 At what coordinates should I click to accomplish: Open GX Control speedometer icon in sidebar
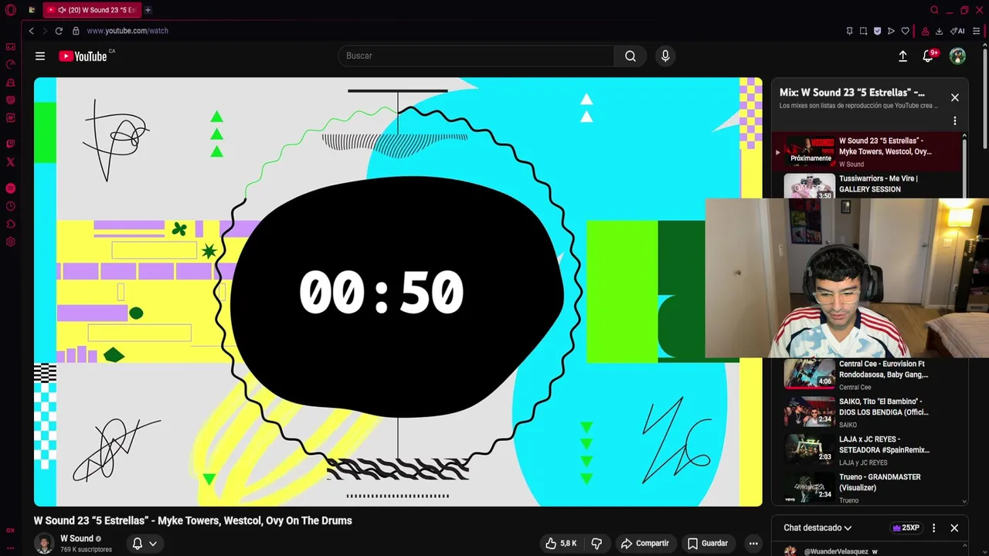(x=10, y=65)
